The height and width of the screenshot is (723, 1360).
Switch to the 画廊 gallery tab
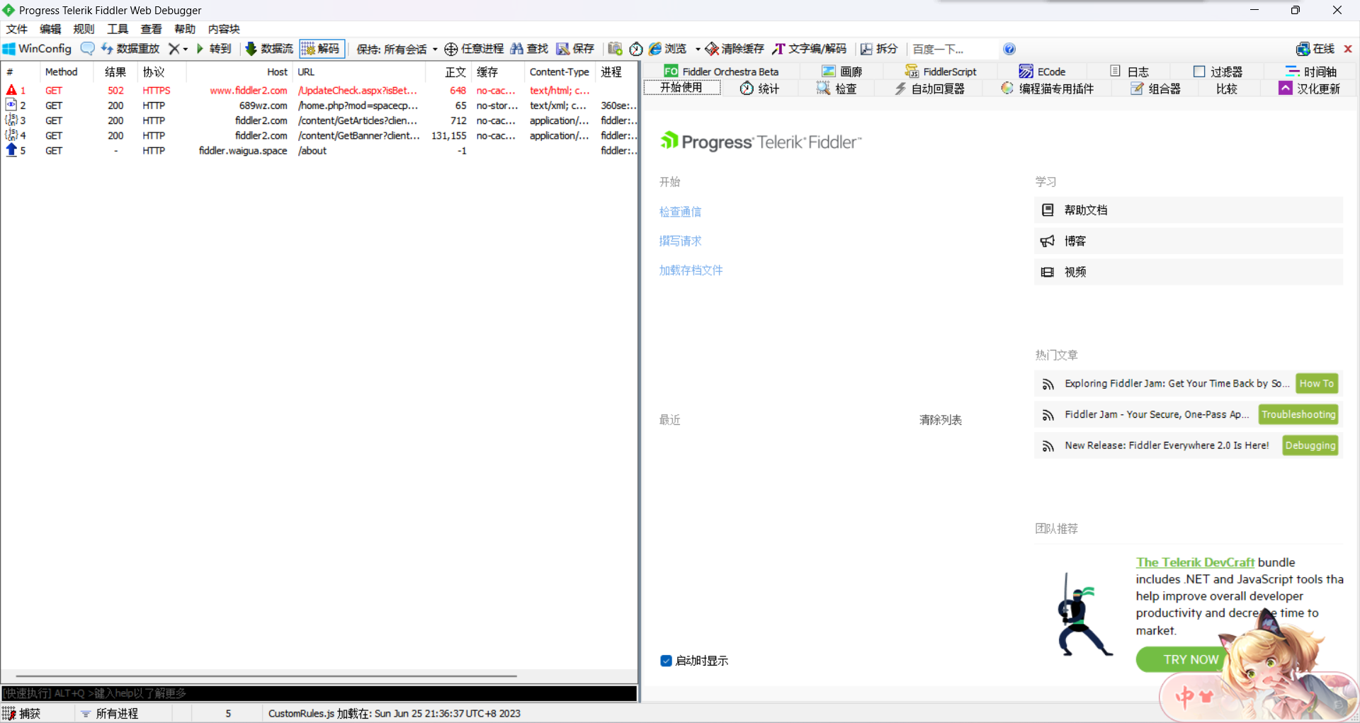coord(842,72)
